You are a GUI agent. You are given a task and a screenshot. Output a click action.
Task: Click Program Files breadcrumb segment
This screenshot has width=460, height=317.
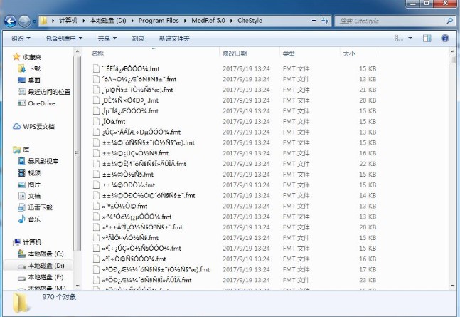[x=159, y=20]
